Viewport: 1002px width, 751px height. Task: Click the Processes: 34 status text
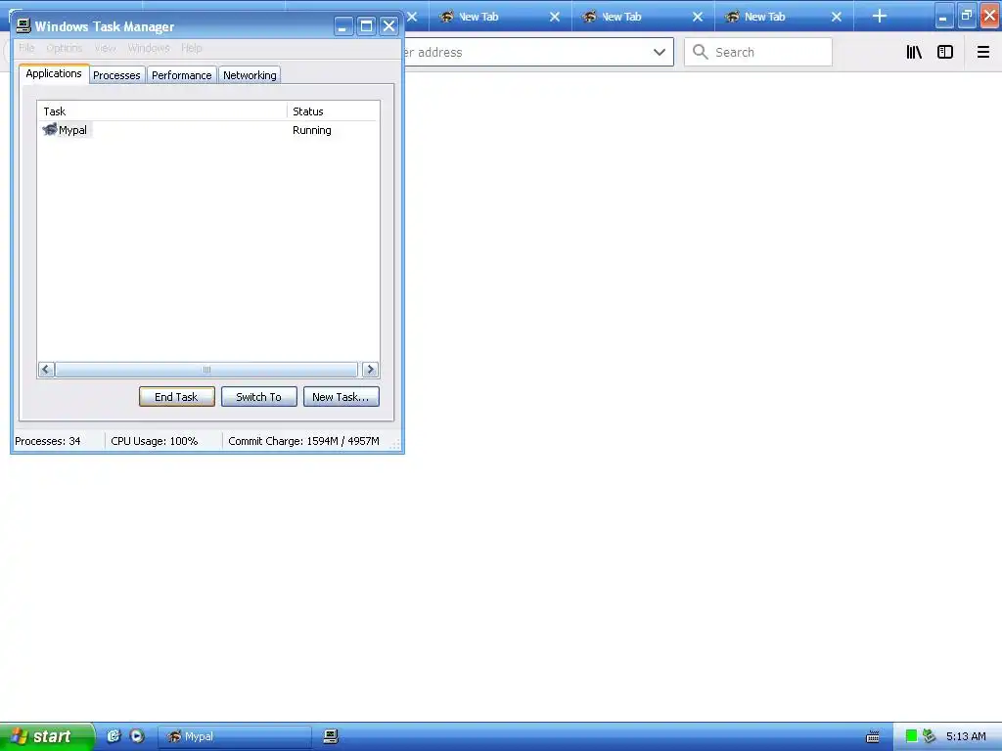(x=48, y=441)
